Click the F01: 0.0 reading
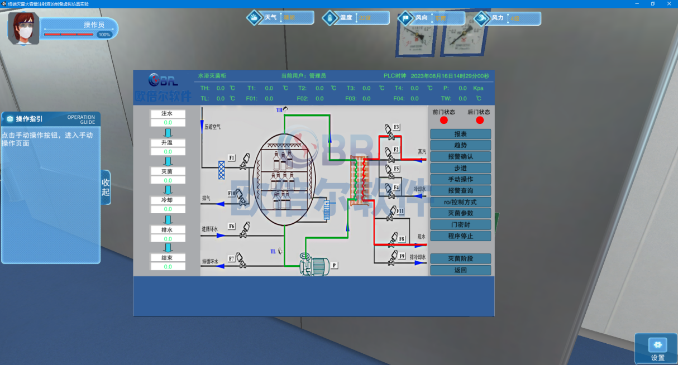The image size is (678, 365). click(260, 98)
